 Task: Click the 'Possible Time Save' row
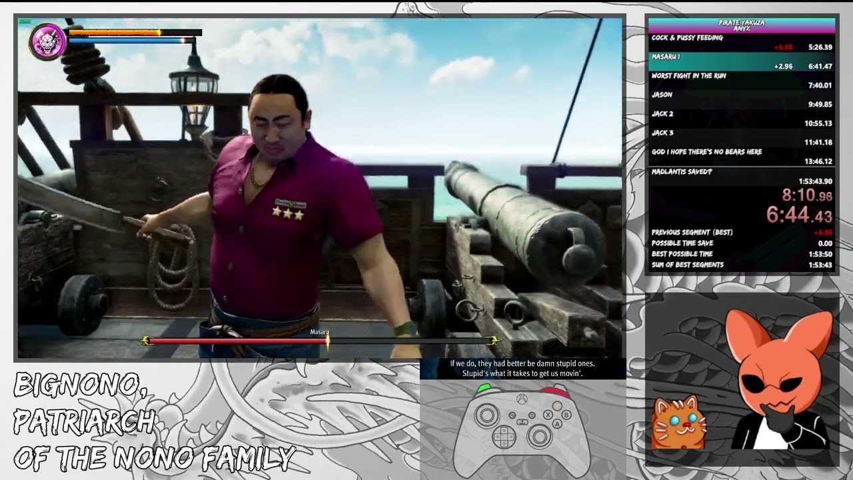coord(742,243)
